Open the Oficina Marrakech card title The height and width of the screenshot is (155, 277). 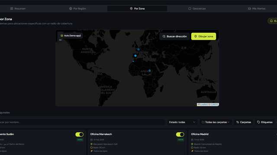point(101,134)
